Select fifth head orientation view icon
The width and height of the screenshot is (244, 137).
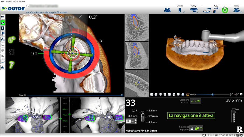[x=170, y=94]
